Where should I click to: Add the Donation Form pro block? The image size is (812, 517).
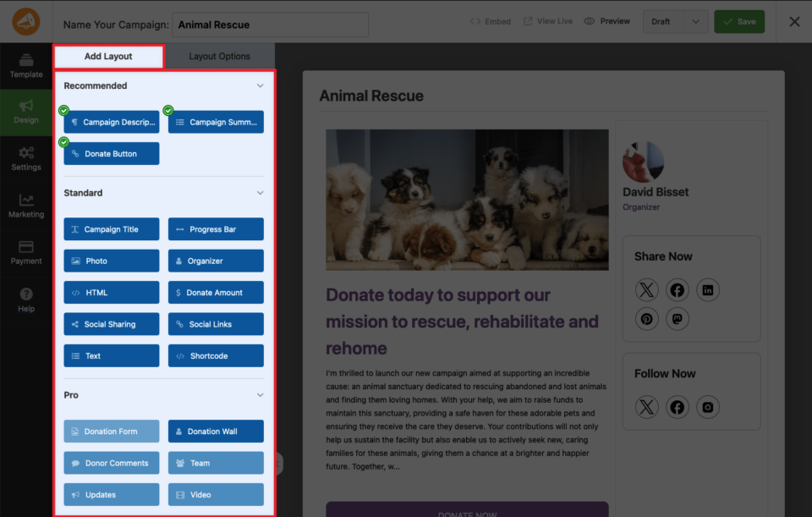click(112, 432)
